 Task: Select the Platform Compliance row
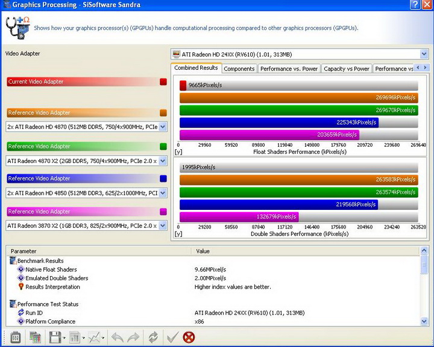point(213,321)
